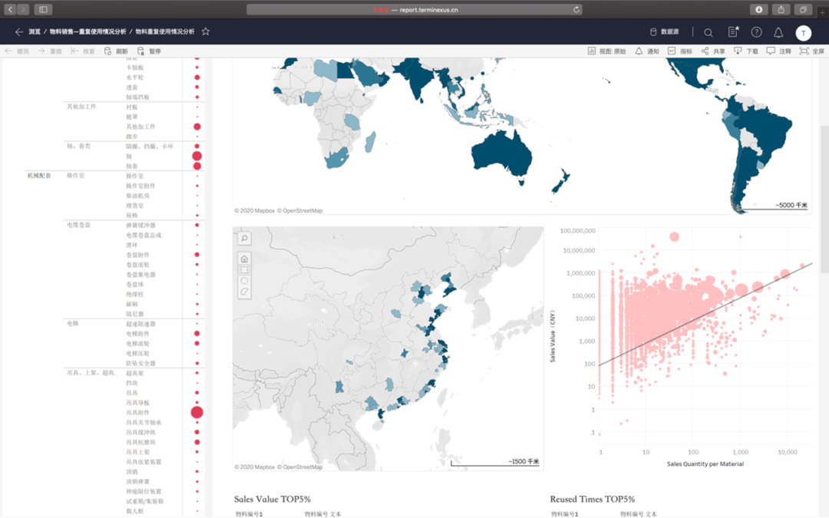Click the 共享 share button

pos(713,51)
